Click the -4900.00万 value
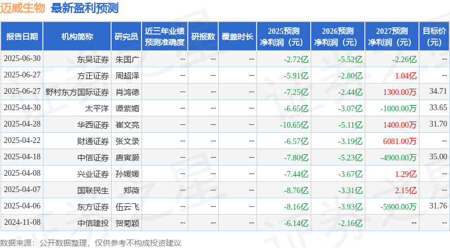Screen dimensions: 450x248 click(398, 158)
